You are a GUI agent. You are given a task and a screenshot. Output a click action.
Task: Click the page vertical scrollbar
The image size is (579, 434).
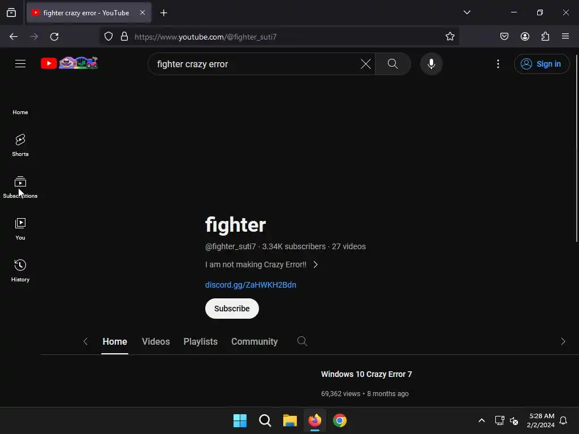[576, 149]
